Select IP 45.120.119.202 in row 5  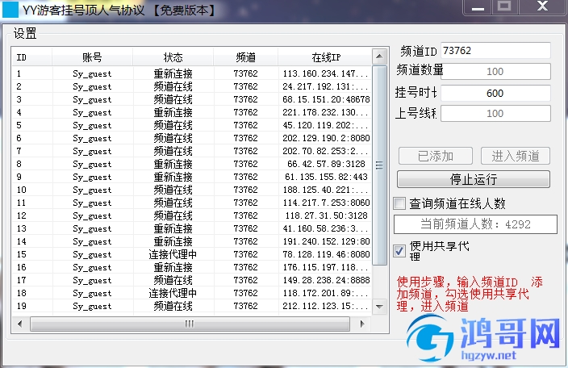click(325, 125)
